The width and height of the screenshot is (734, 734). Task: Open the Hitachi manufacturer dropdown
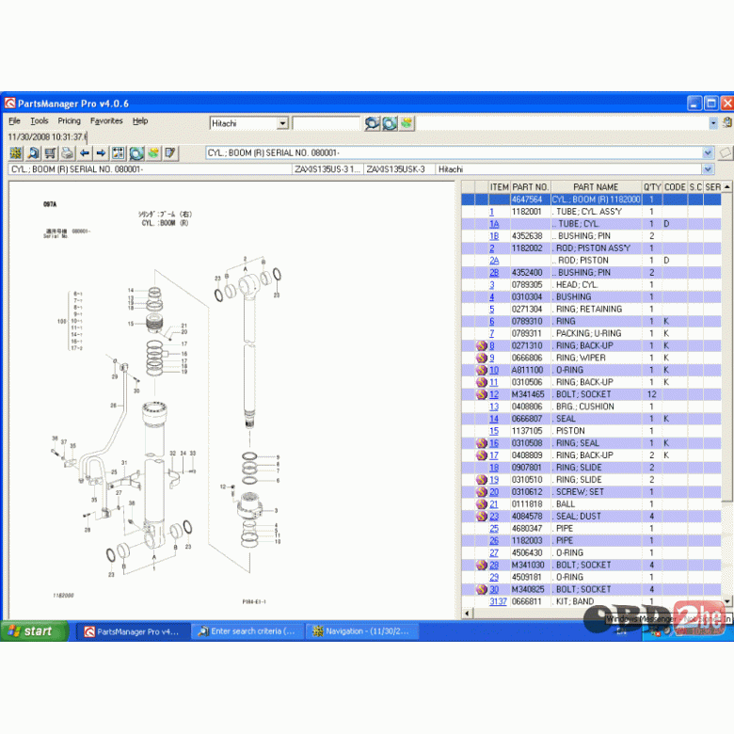pyautogui.click(x=282, y=123)
